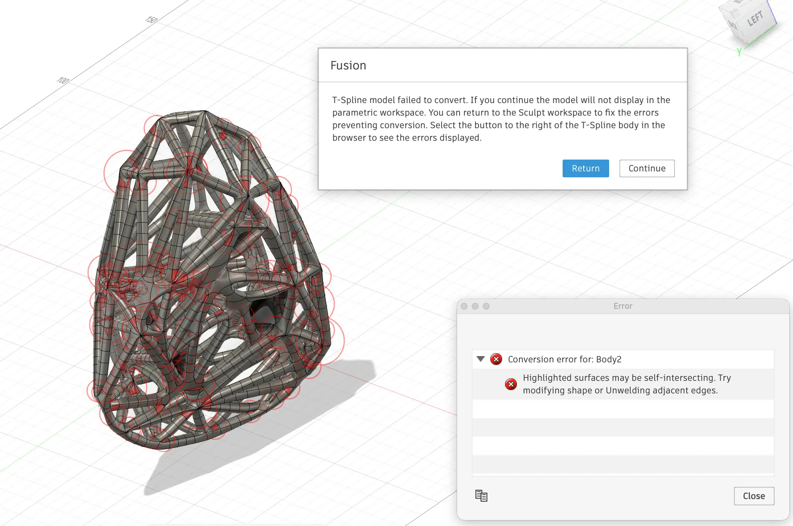This screenshot has width=793, height=526.
Task: Click the blue Return button
Action: (586, 168)
